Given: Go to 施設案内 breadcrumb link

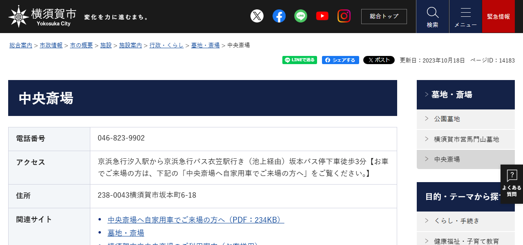Looking at the screenshot, I should 130,45.
